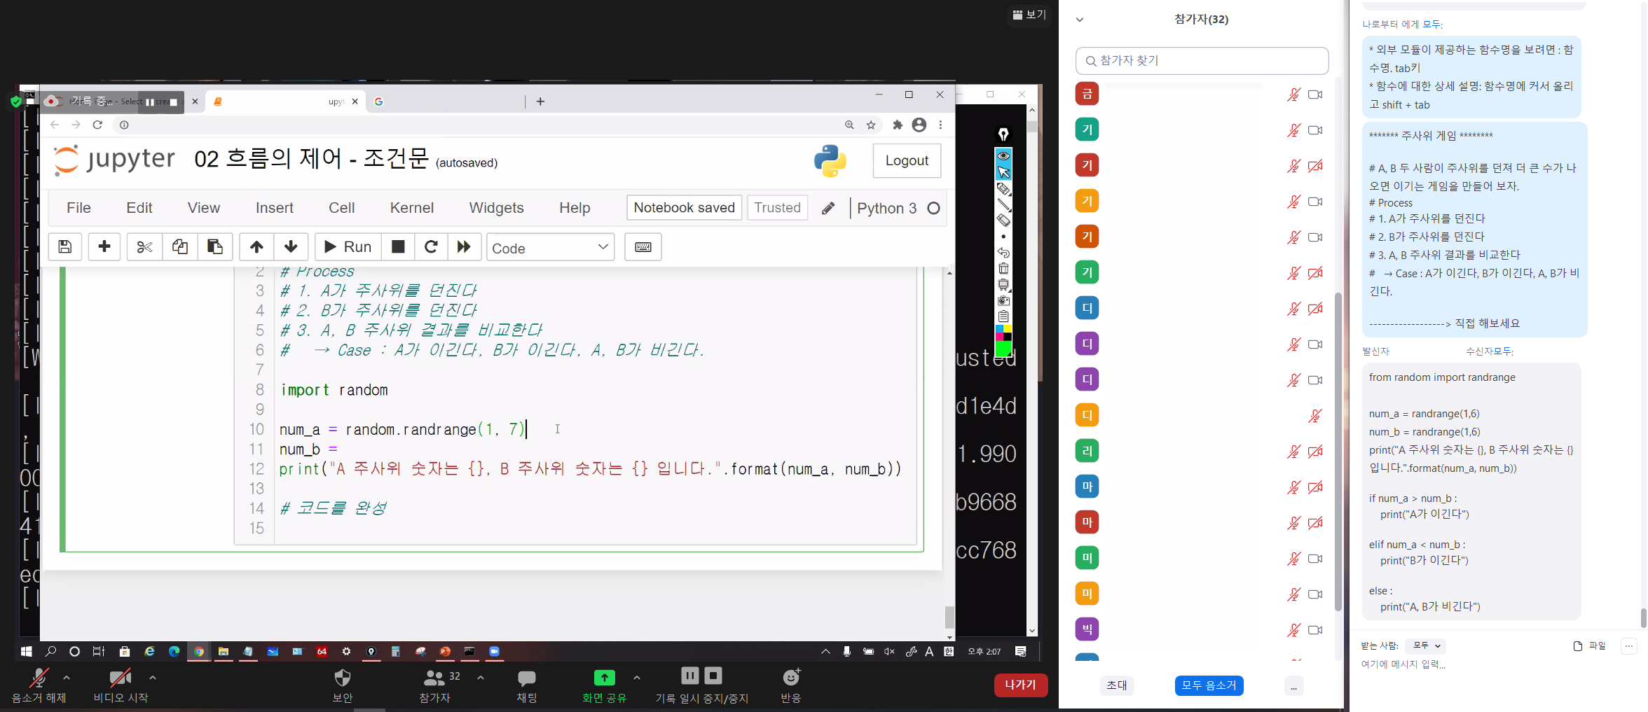This screenshot has height=712, width=1648.
Task: Expand options arrow next to participants button
Action: tap(481, 678)
